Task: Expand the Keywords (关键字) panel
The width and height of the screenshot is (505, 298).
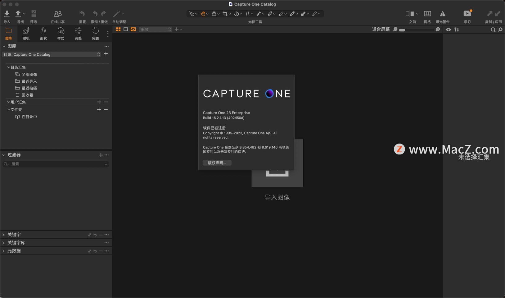Action: point(3,235)
